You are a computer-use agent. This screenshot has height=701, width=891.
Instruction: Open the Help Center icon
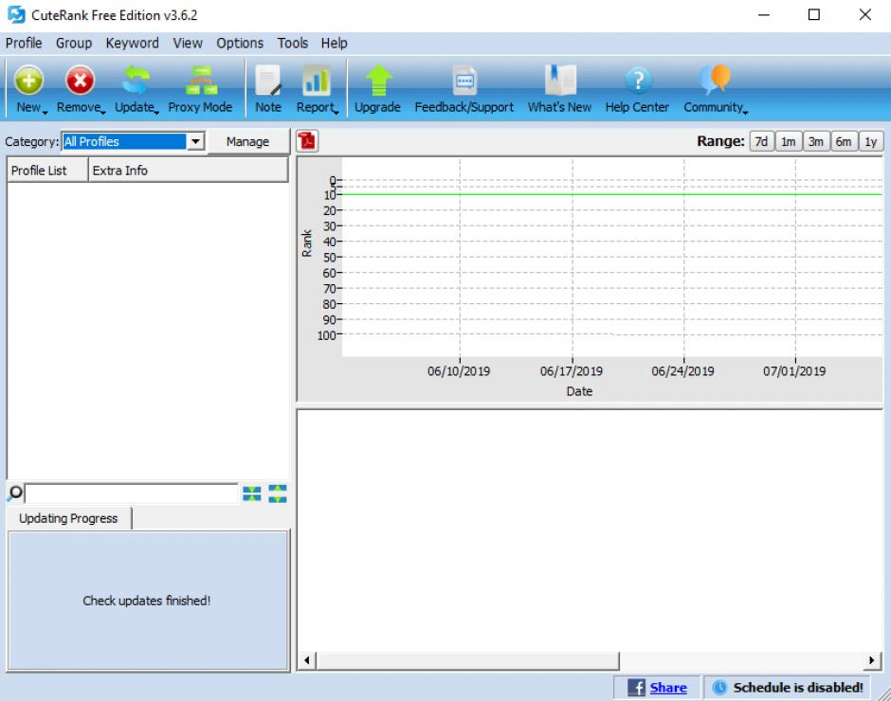pyautogui.click(x=638, y=81)
